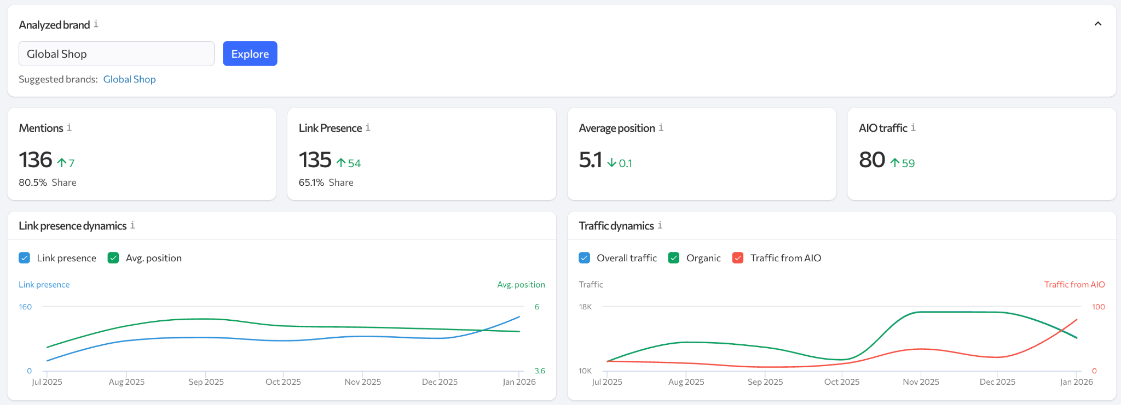Uncheck the Link presence checkbox
Viewport: 1121px width, 405px height.
pyautogui.click(x=25, y=258)
